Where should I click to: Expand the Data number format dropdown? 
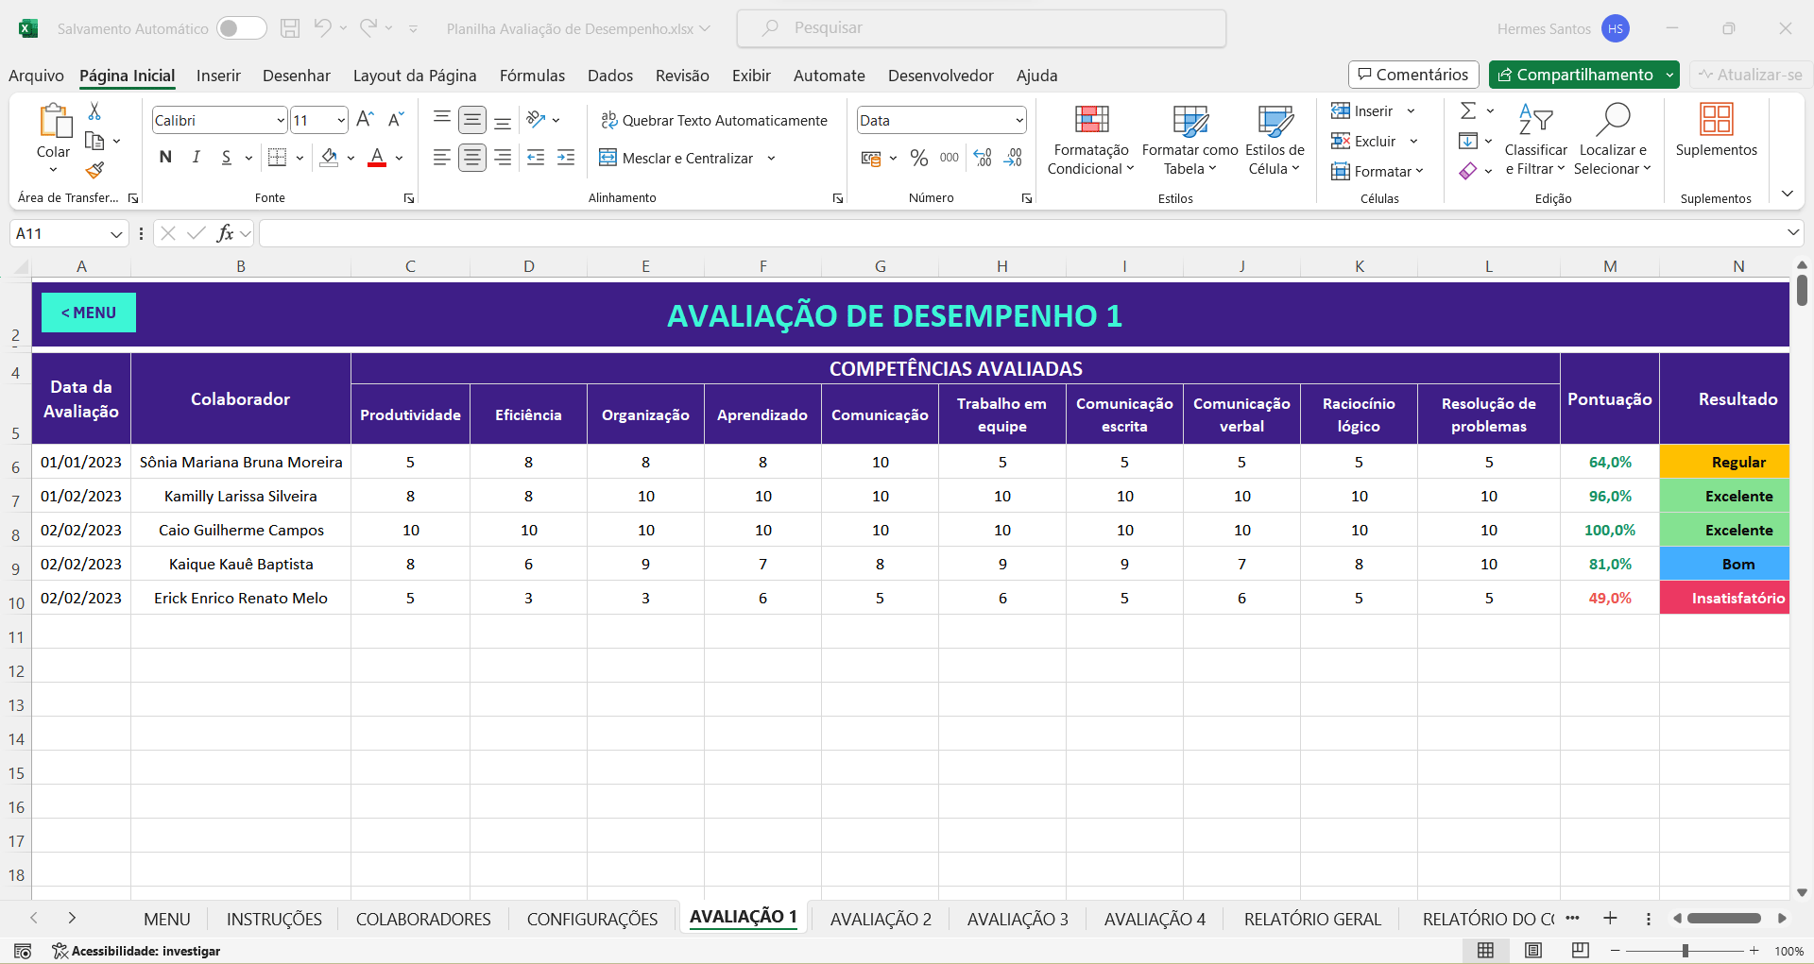tap(1019, 120)
